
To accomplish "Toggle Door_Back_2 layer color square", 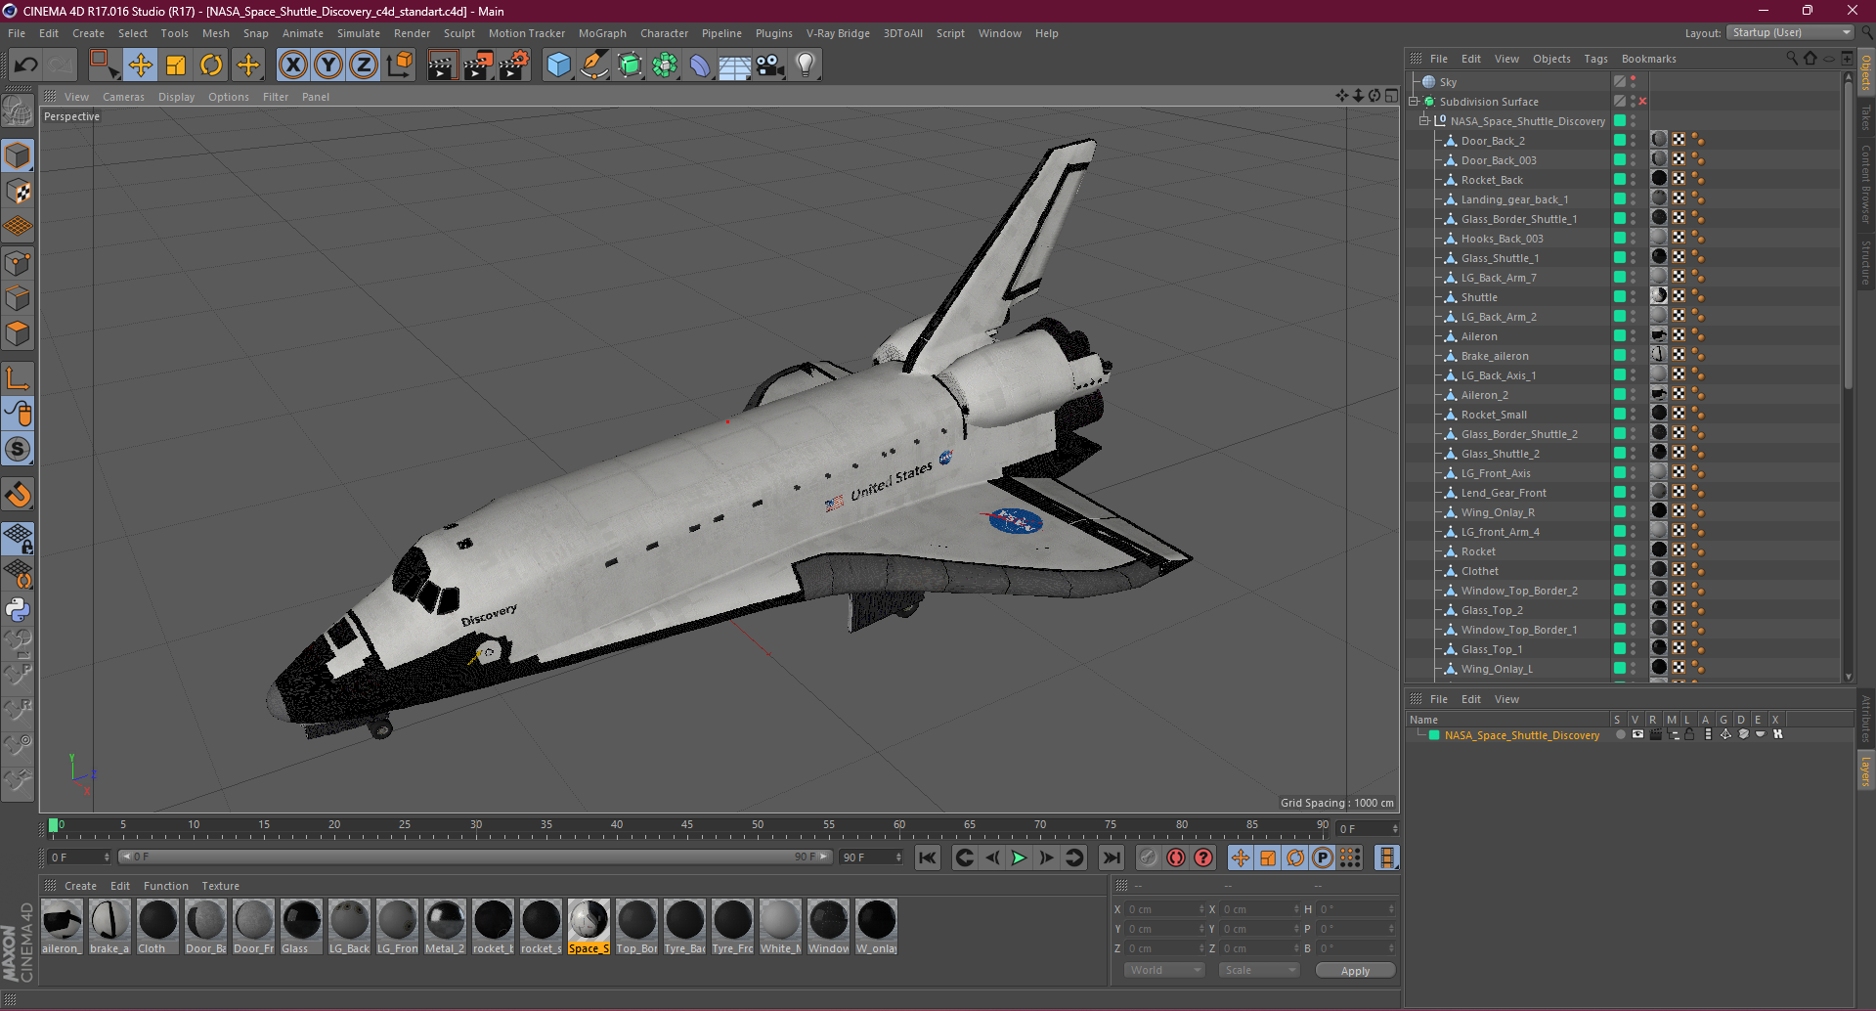I will pos(1620,141).
